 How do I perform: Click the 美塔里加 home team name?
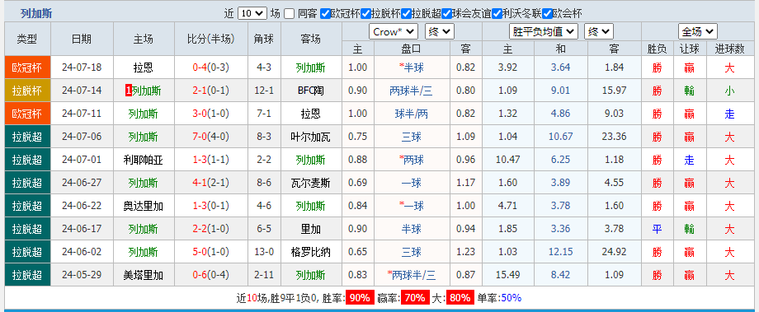[144, 275]
